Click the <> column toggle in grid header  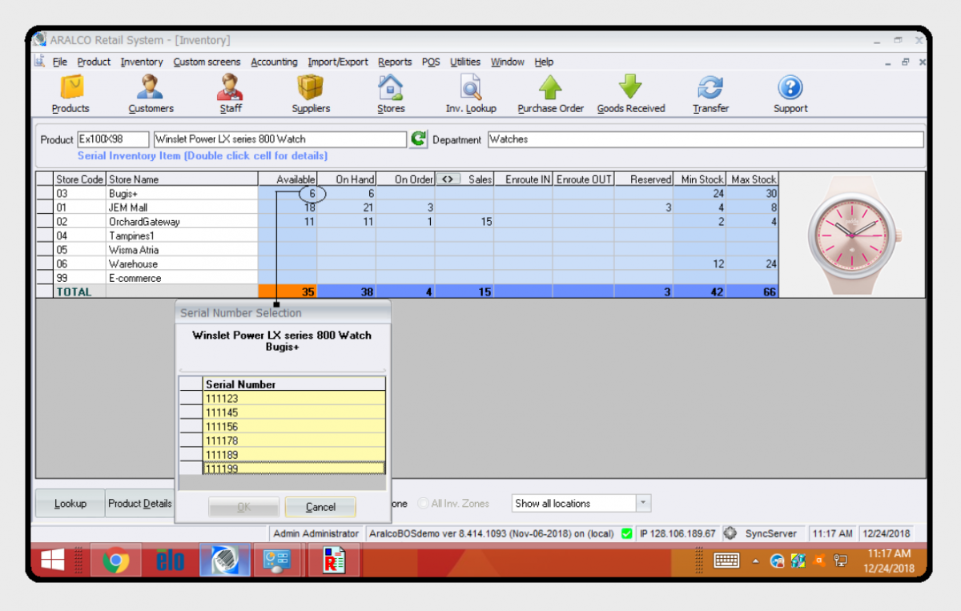[449, 179]
